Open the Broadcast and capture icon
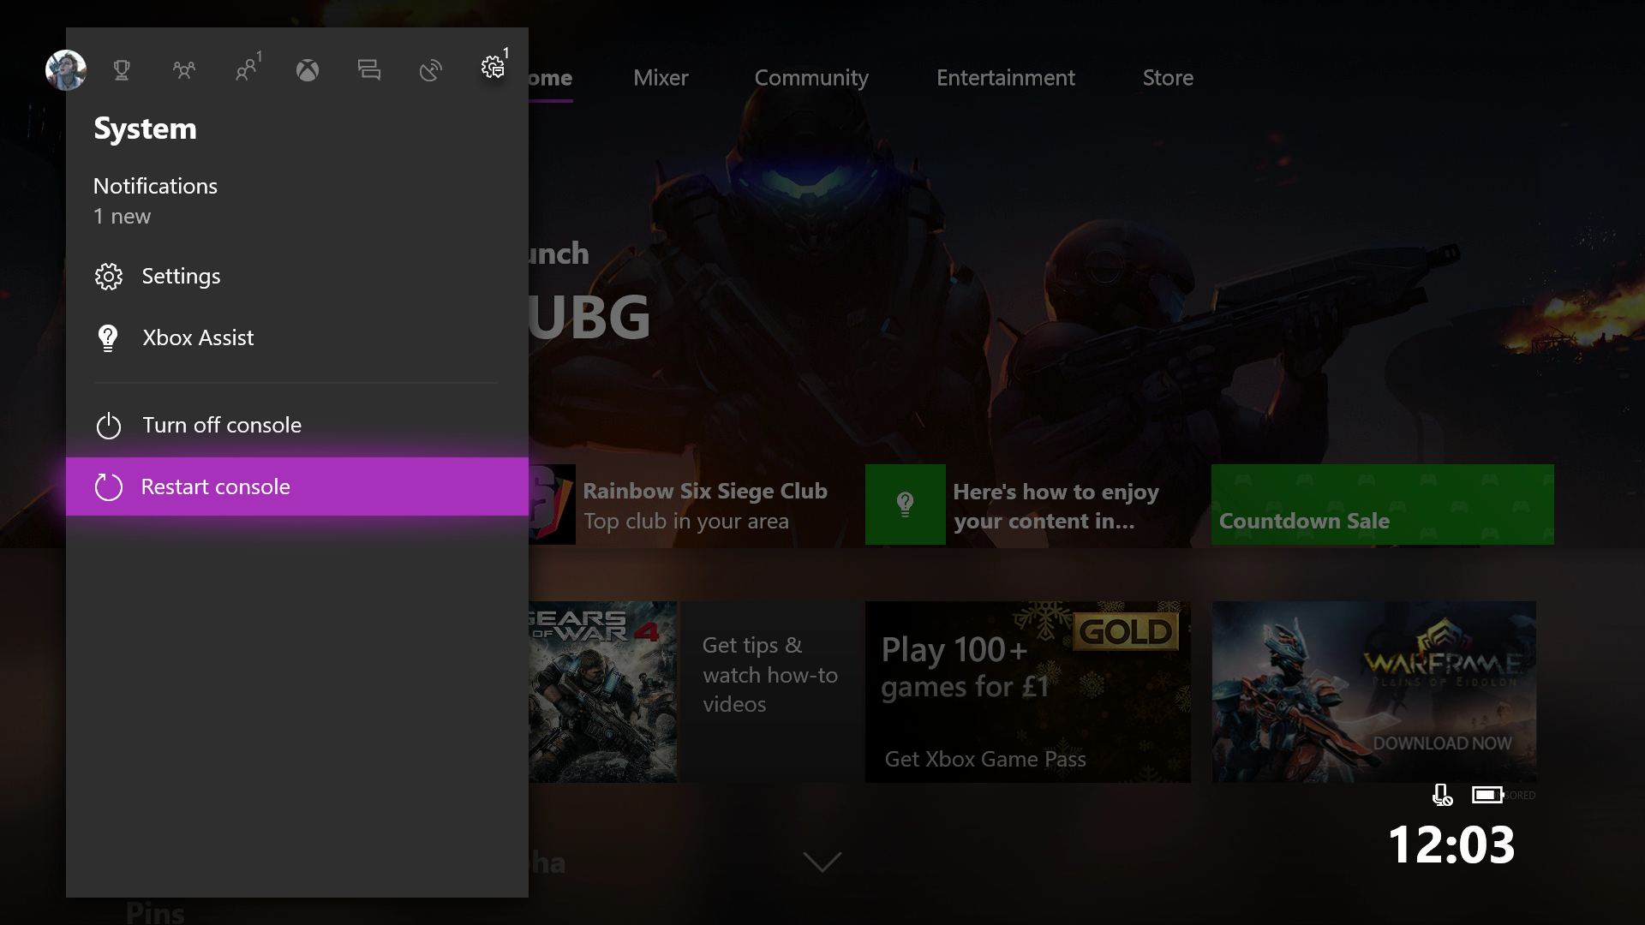This screenshot has width=1645, height=925. pyautogui.click(x=431, y=70)
